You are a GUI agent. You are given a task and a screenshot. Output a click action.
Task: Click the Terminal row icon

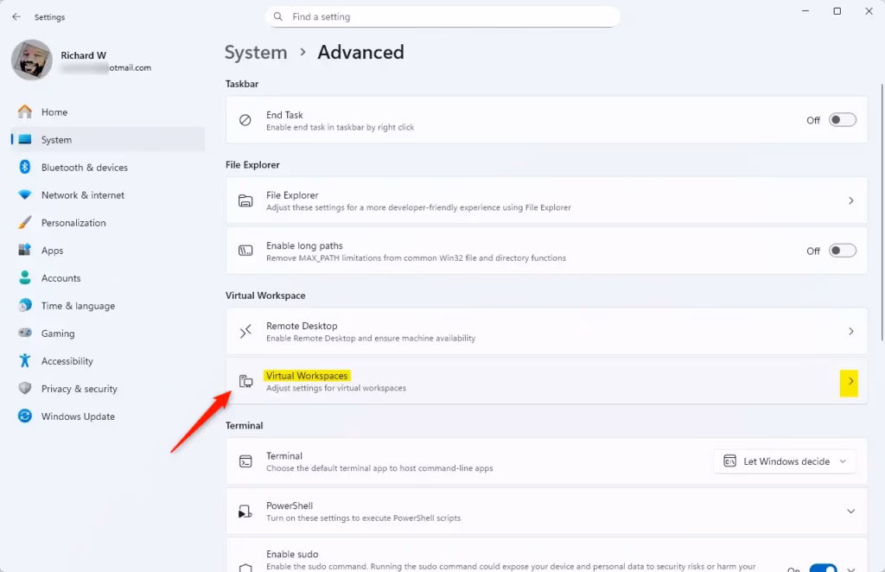(x=245, y=461)
